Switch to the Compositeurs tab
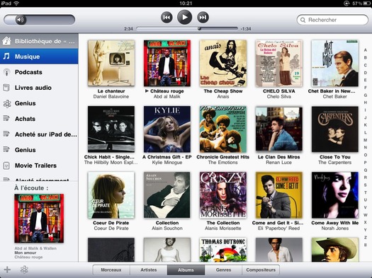 (261, 270)
